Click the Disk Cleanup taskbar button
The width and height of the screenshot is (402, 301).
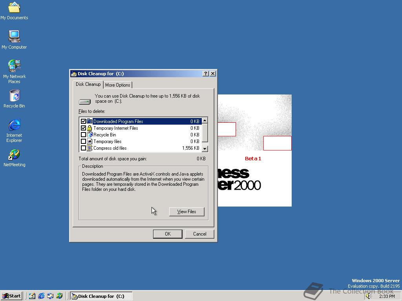101,296
